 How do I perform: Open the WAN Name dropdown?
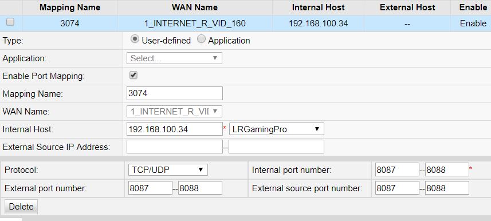174,112
